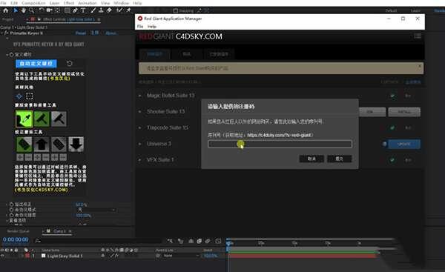The image size is (445, 272).
Task: Select the Clone Stamp tool
Action: pos(101,10)
